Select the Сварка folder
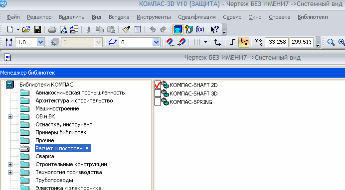345x190 pixels. [45, 156]
